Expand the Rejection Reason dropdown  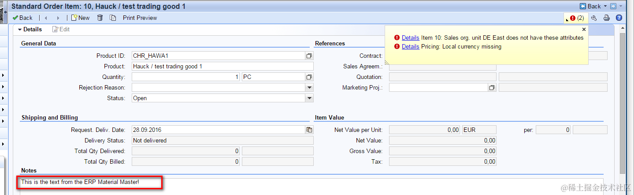coord(309,88)
